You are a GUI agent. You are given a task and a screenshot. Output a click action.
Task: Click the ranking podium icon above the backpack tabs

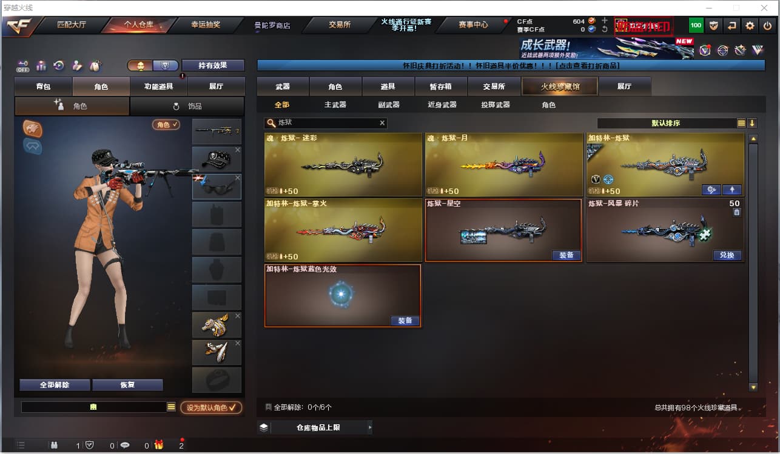tap(41, 65)
